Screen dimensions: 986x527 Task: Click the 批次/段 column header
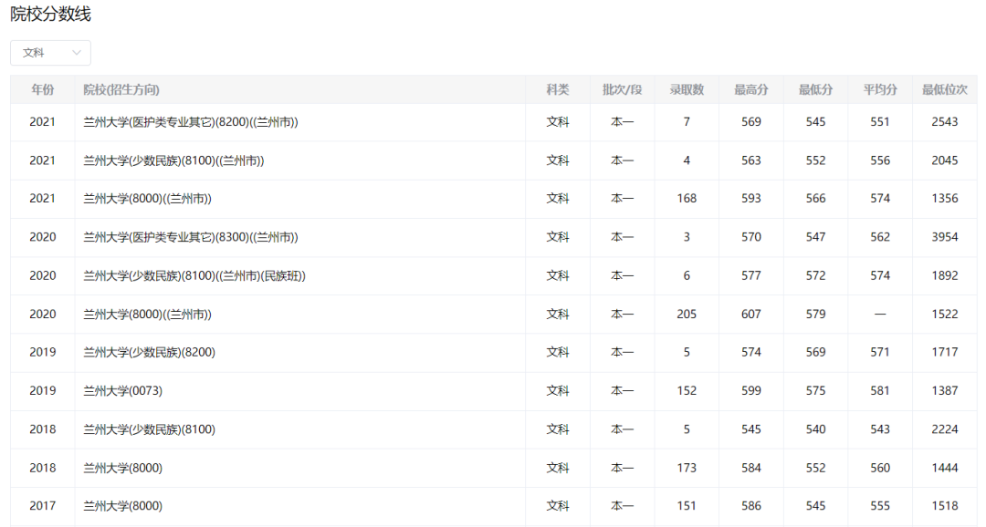coord(622,89)
